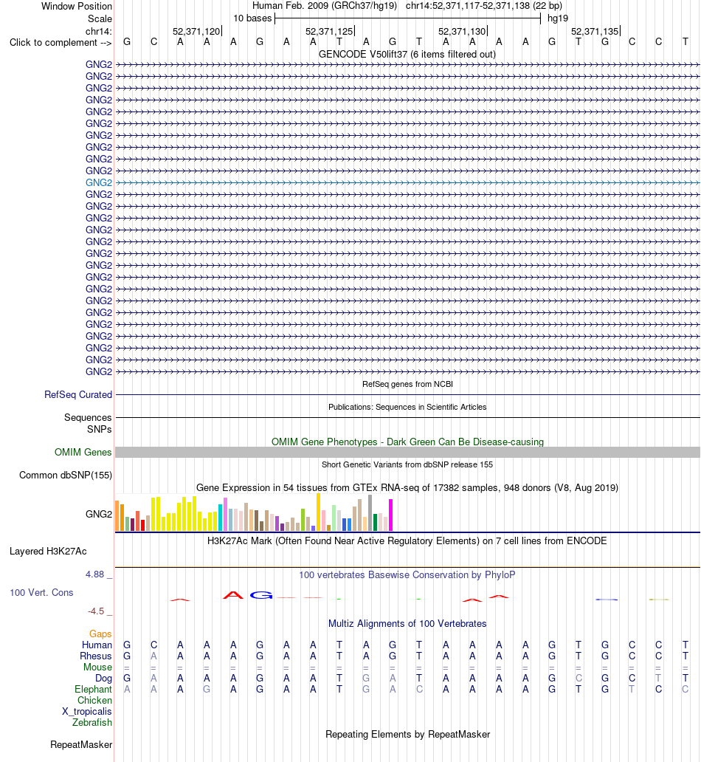
Task: Click the gray OMIM Genes bar
Action: [x=407, y=453]
